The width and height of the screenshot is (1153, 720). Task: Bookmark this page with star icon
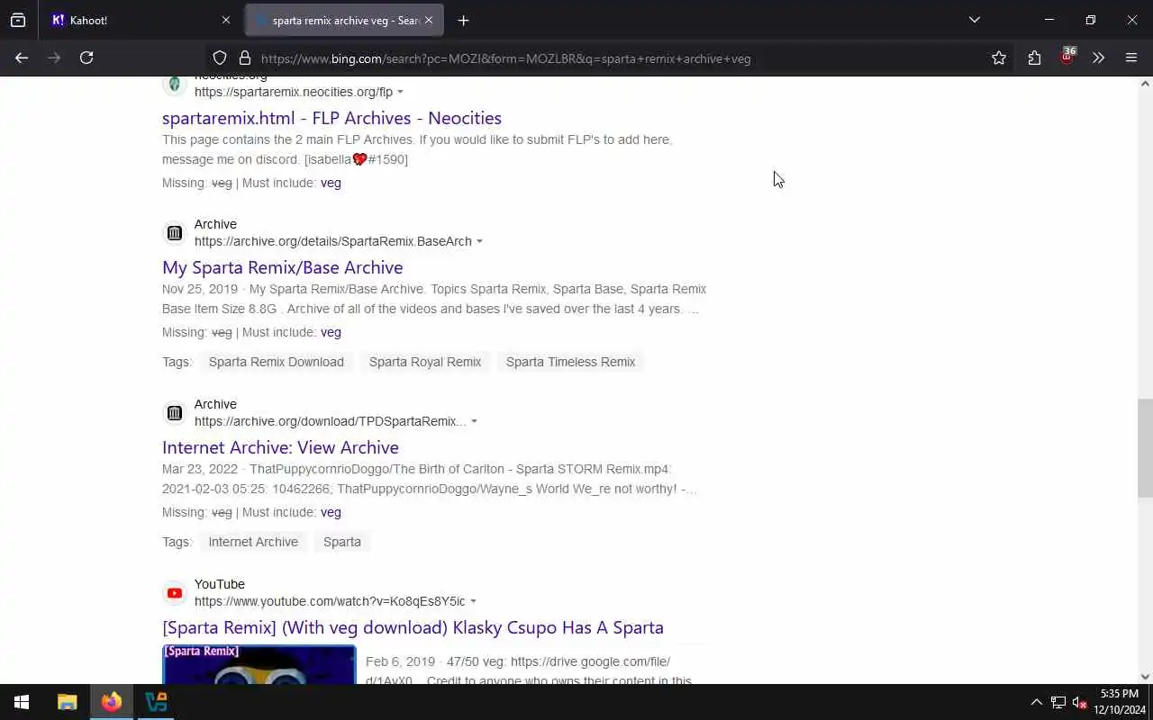(999, 58)
